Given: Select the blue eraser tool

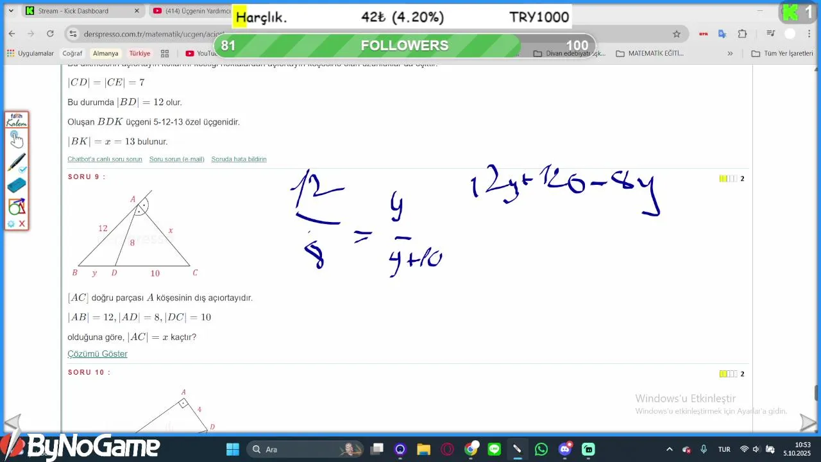Looking at the screenshot, I should click(16, 185).
